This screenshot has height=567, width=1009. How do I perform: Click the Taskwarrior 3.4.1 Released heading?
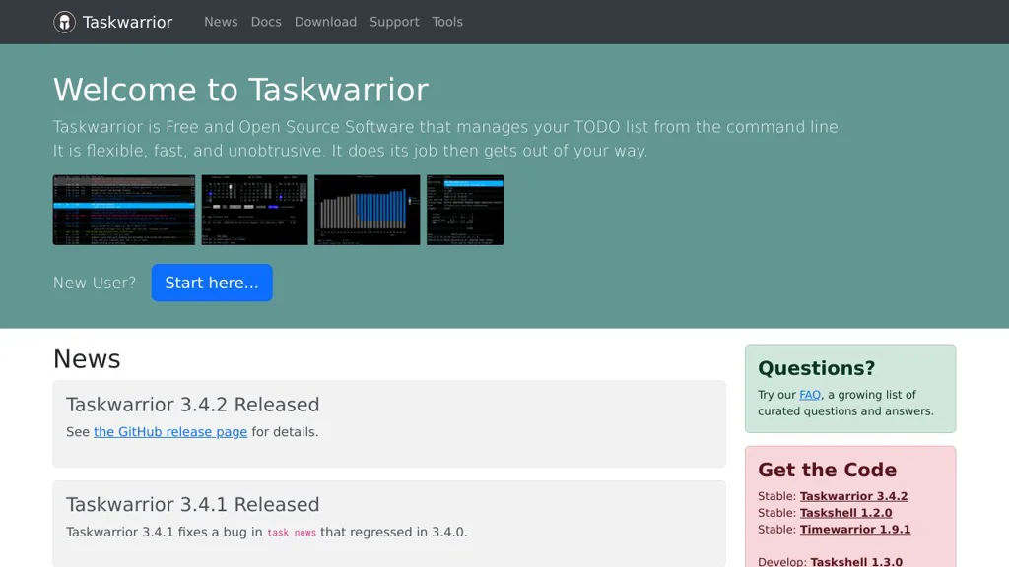(192, 505)
